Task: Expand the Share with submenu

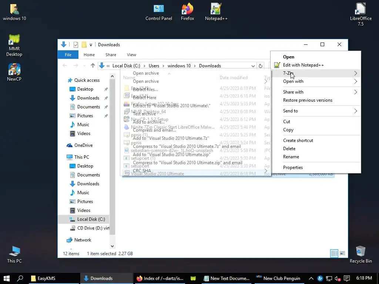Action: click(x=316, y=92)
